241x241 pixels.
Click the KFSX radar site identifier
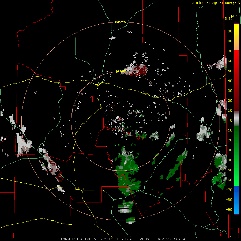(x=145, y=239)
